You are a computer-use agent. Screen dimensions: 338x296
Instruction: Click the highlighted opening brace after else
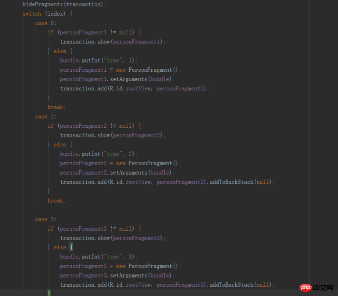click(x=71, y=247)
